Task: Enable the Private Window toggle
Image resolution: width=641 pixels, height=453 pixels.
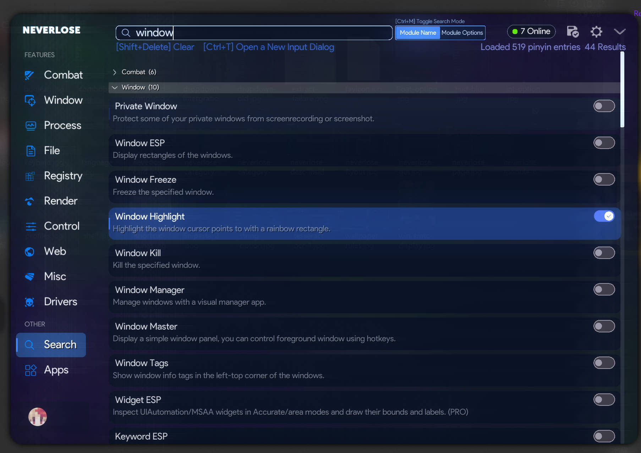Action: [x=604, y=106]
